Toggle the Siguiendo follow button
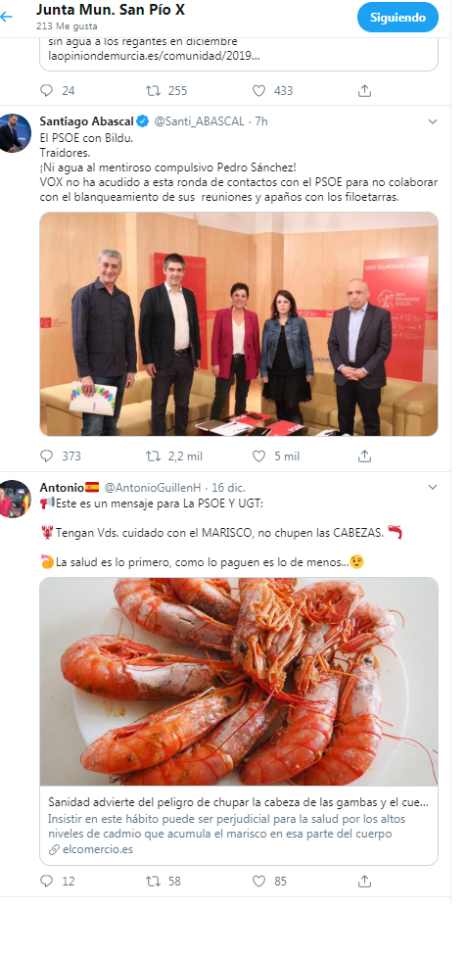The image size is (468, 958). [x=398, y=18]
